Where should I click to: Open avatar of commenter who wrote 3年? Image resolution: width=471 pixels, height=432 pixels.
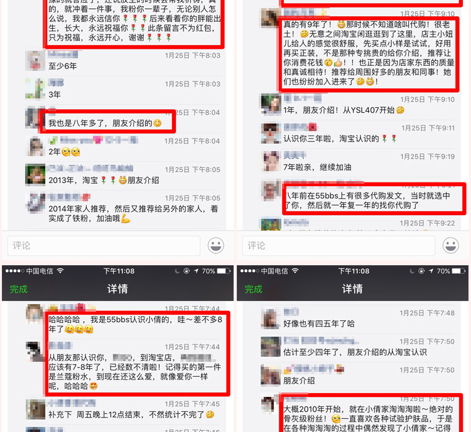click(x=35, y=88)
